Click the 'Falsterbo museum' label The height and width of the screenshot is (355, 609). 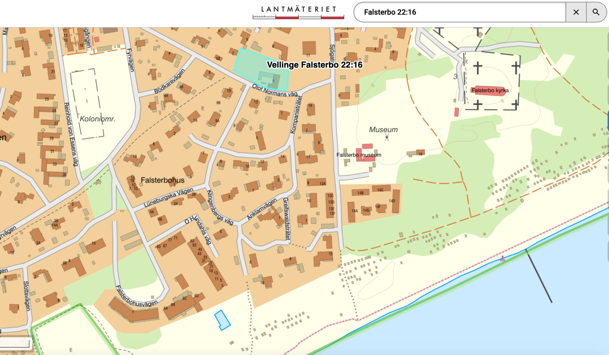359,155
